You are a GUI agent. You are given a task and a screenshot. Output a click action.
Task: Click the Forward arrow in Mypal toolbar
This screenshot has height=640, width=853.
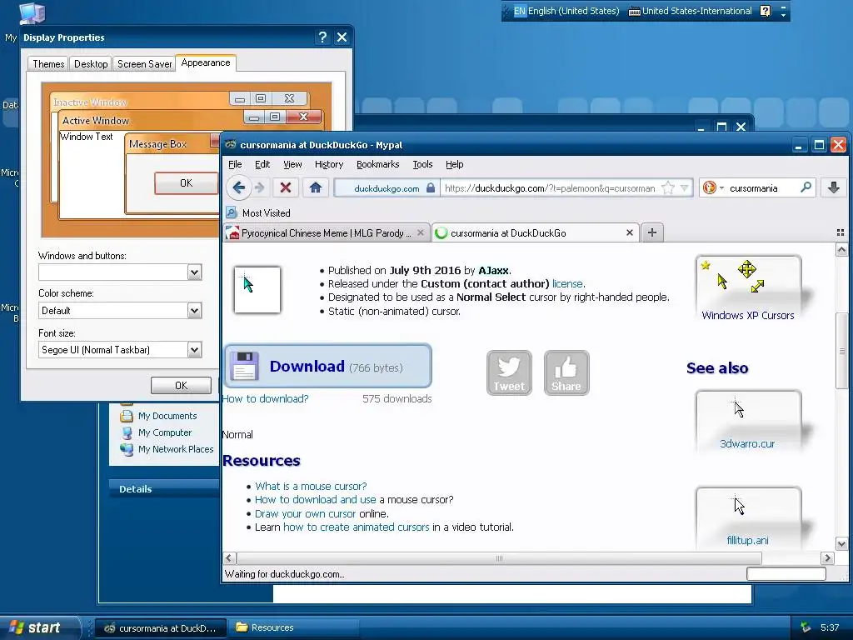coord(260,187)
